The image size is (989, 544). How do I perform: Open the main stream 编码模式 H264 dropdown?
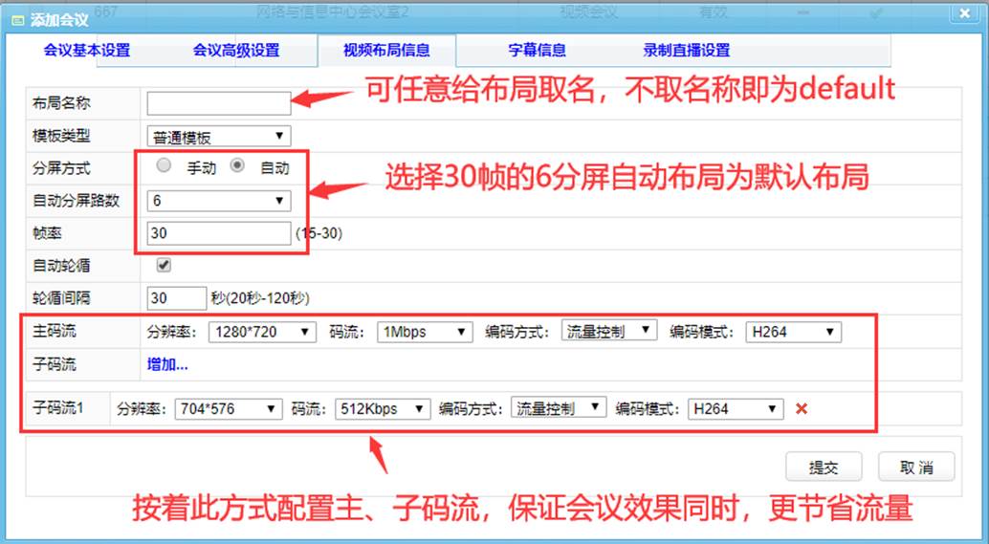point(793,332)
